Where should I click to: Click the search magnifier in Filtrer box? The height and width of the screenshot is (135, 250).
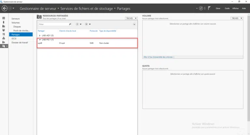coord(70,24)
